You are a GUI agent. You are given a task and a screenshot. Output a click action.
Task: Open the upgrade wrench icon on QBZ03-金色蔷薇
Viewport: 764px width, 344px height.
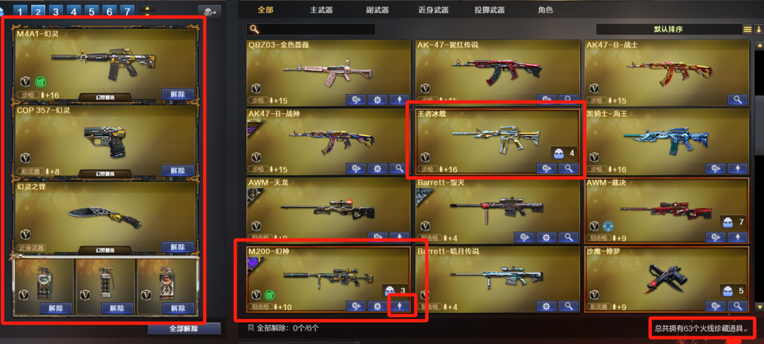click(356, 100)
